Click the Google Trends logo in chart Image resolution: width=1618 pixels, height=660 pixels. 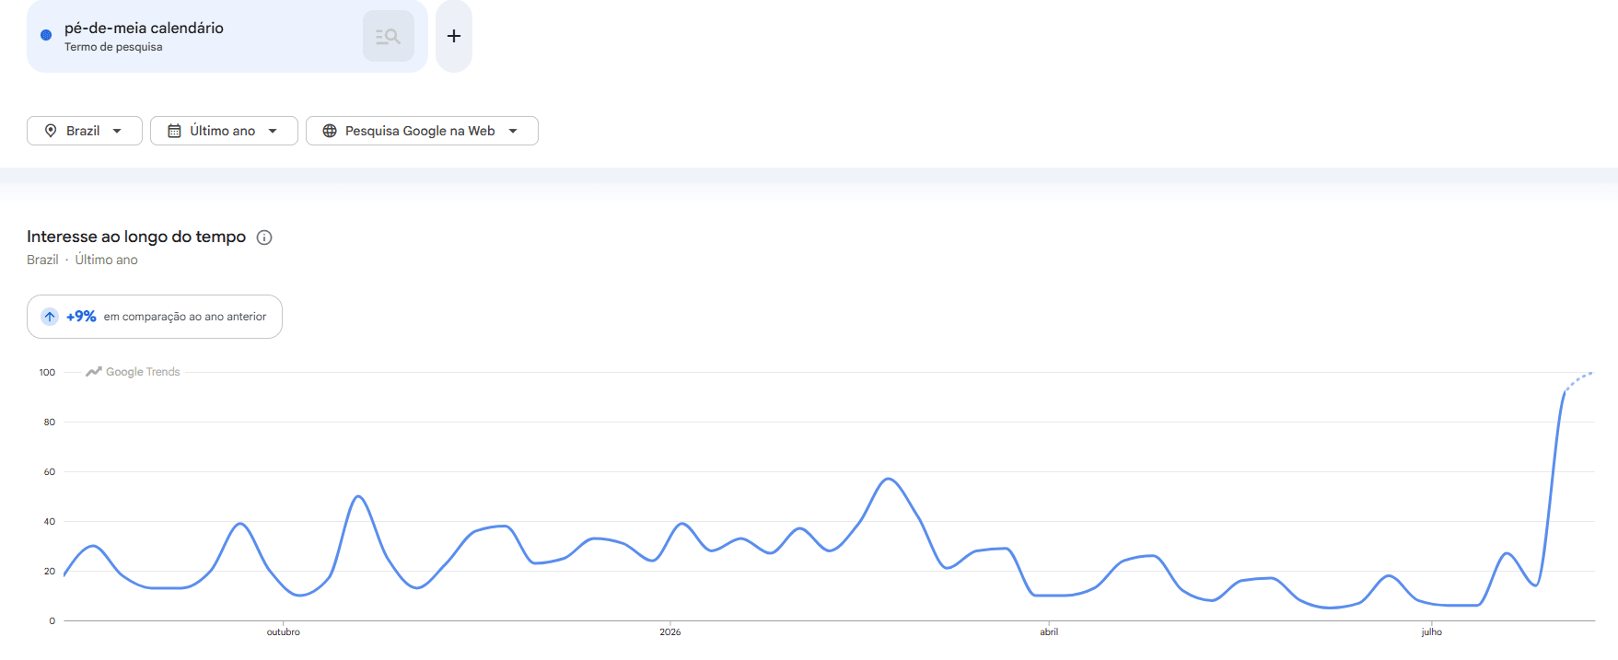point(133,372)
